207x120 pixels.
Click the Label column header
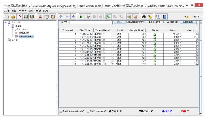click(x=120, y=30)
